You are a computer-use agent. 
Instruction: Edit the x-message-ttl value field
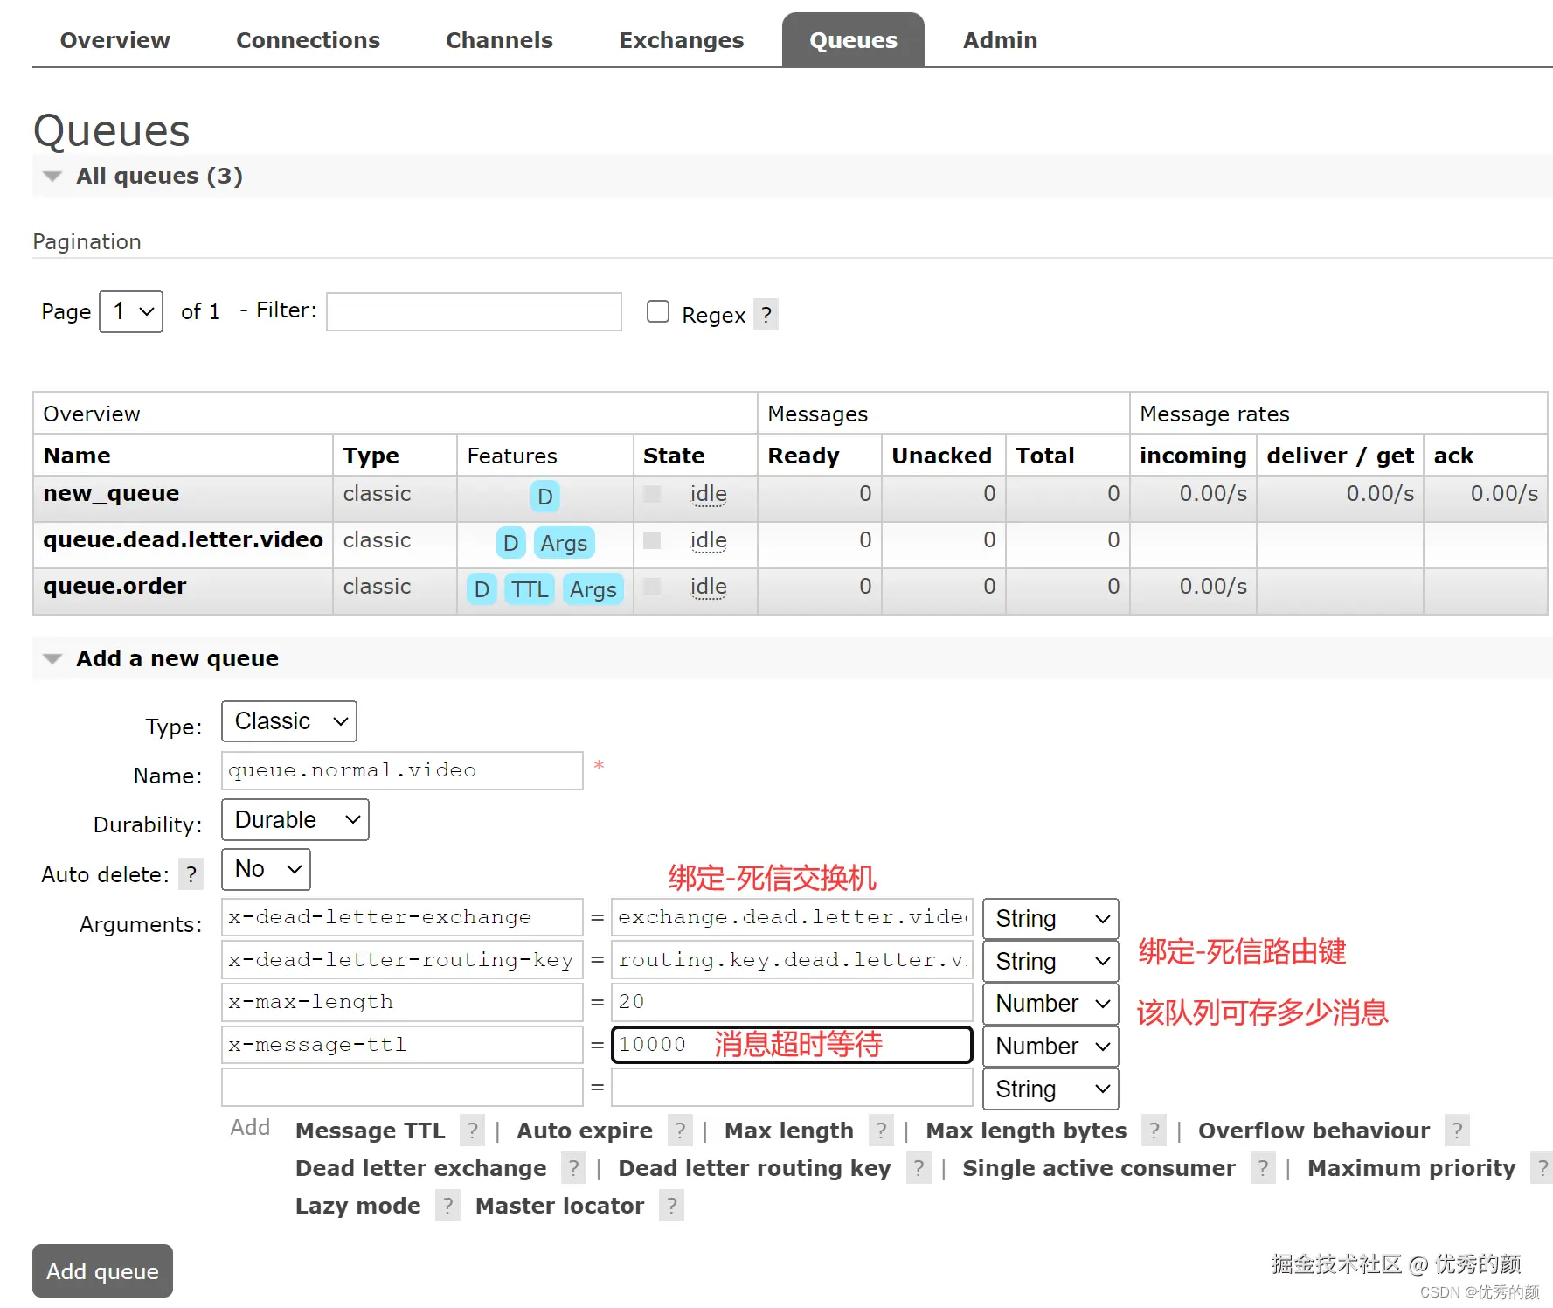coord(792,1045)
